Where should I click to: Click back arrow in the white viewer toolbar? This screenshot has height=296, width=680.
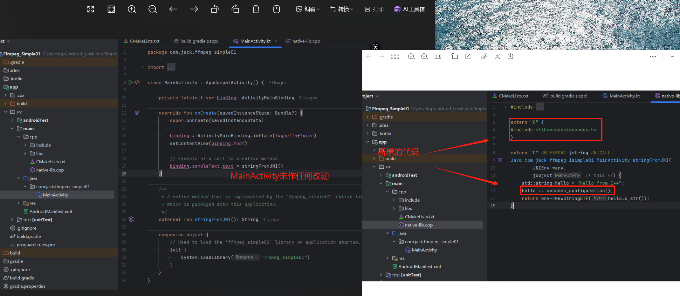click(369, 57)
